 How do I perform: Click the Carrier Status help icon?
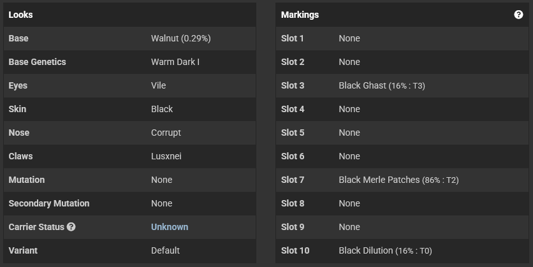[x=71, y=227]
